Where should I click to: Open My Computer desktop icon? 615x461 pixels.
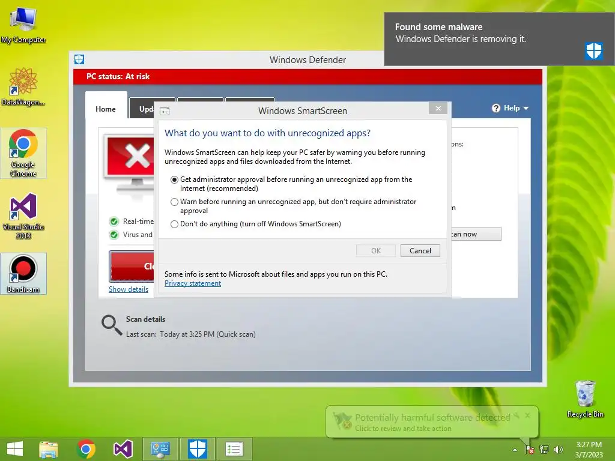pyautogui.click(x=23, y=25)
